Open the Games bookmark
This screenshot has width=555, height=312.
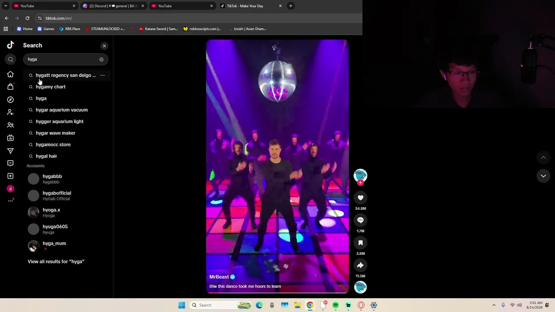point(46,29)
